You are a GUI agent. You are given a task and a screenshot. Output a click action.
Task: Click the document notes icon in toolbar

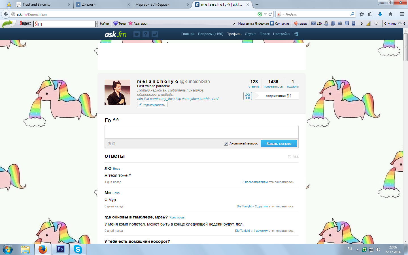[x=354, y=24]
